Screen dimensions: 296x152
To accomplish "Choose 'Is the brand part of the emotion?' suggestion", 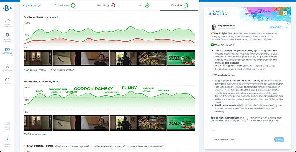I will click(110, 146).
